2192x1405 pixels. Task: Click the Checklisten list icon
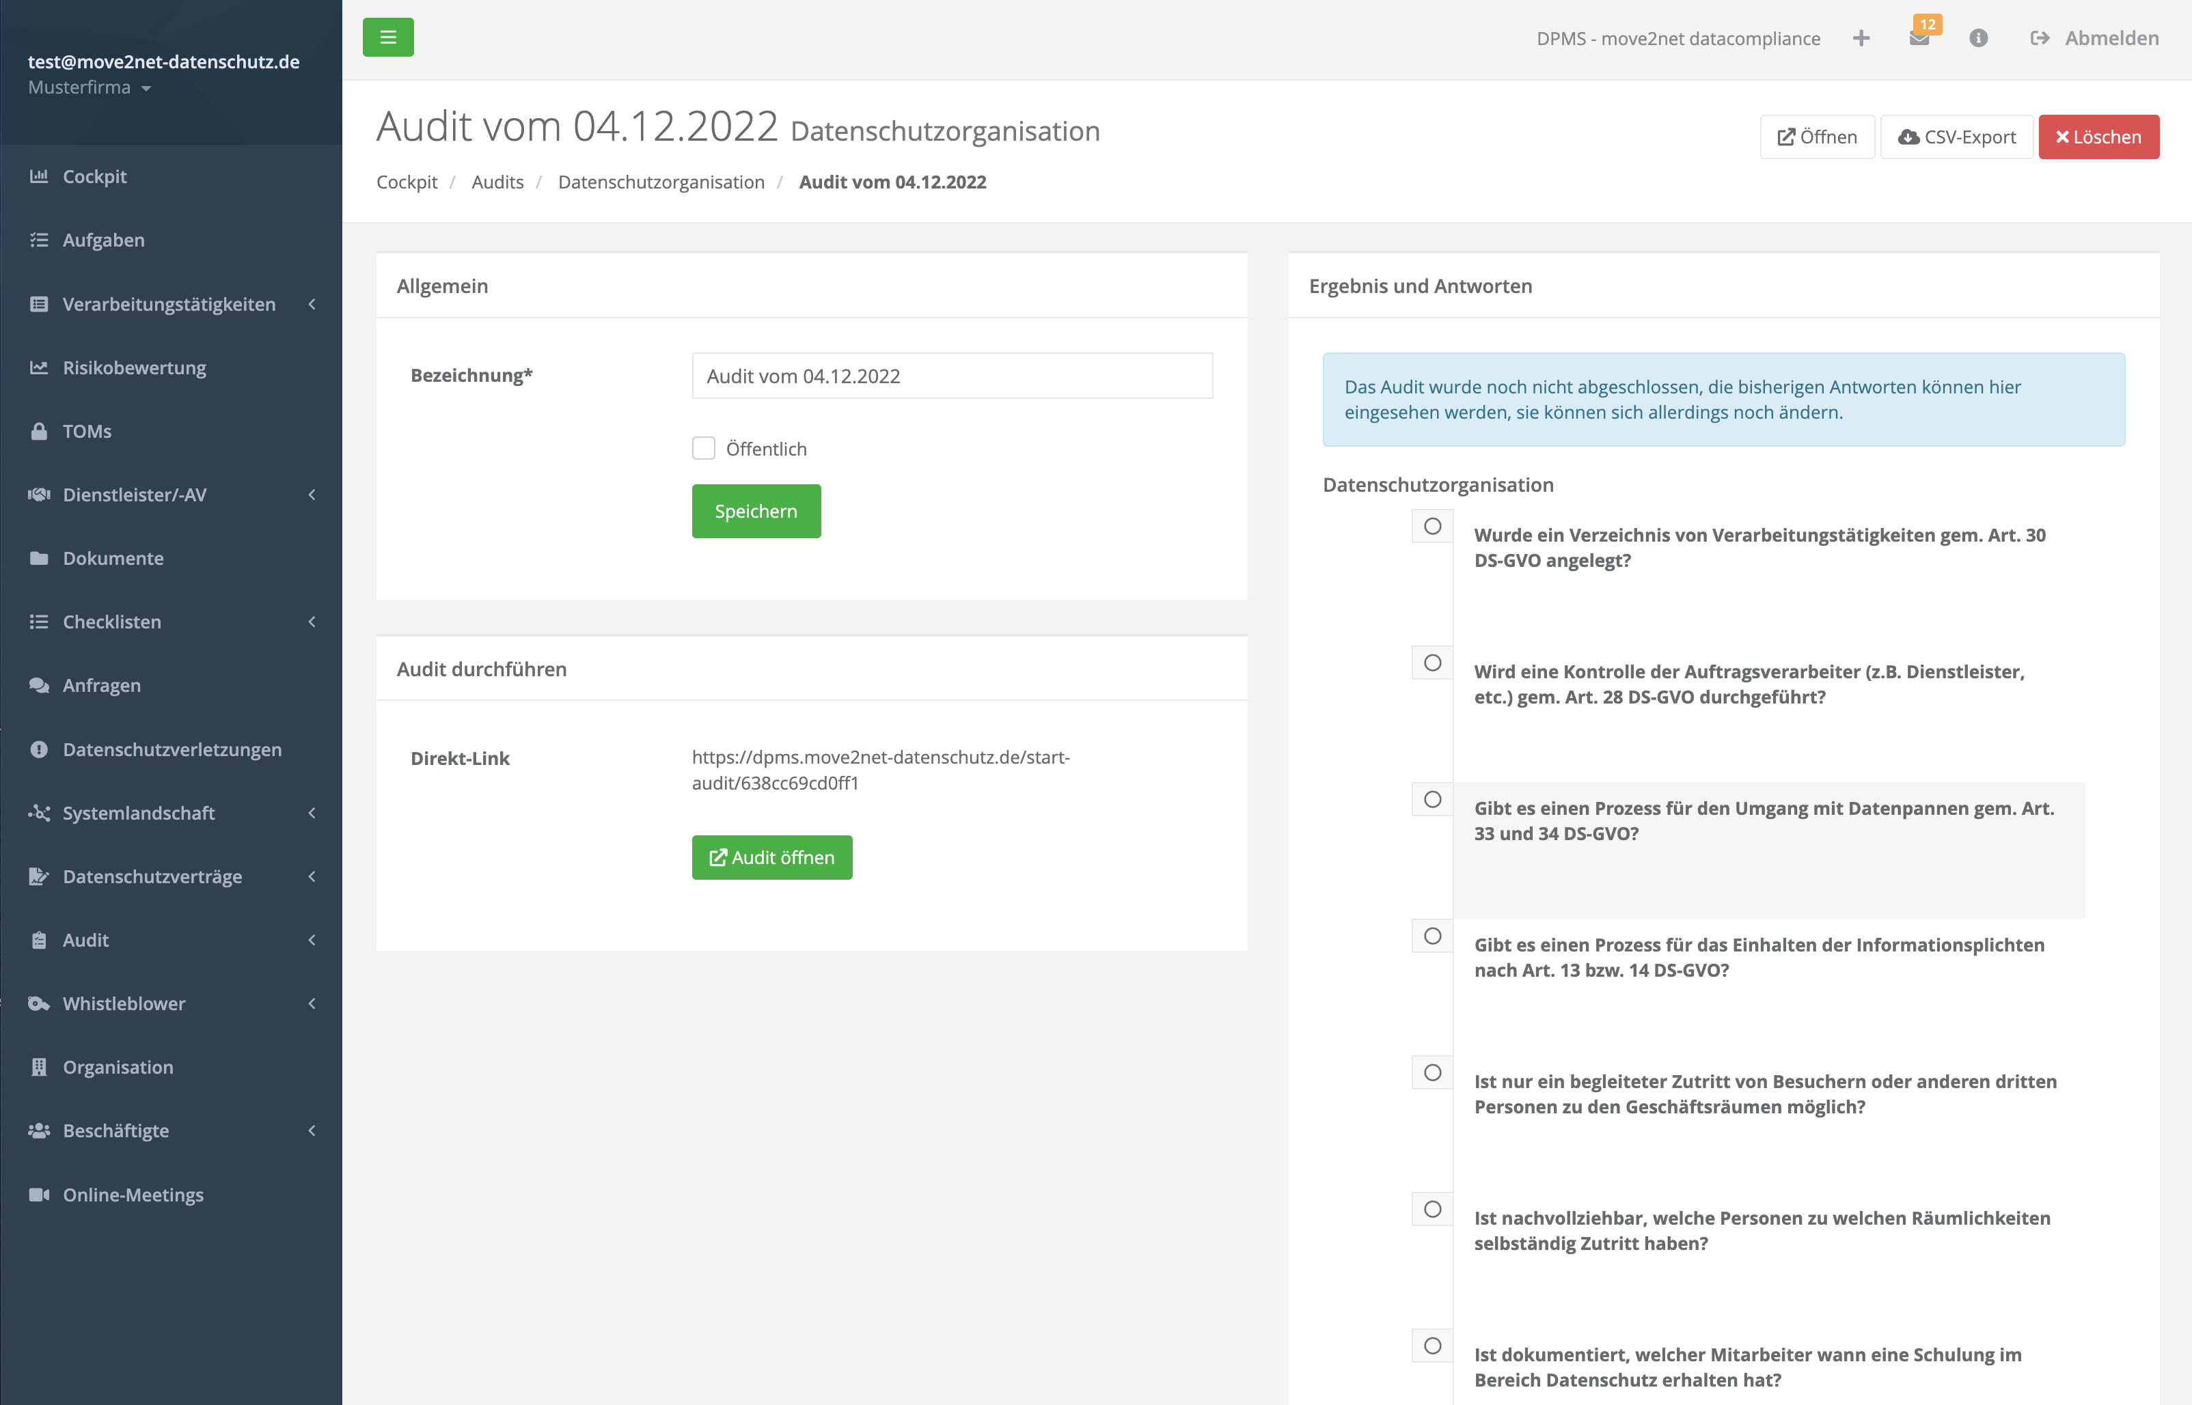(38, 622)
